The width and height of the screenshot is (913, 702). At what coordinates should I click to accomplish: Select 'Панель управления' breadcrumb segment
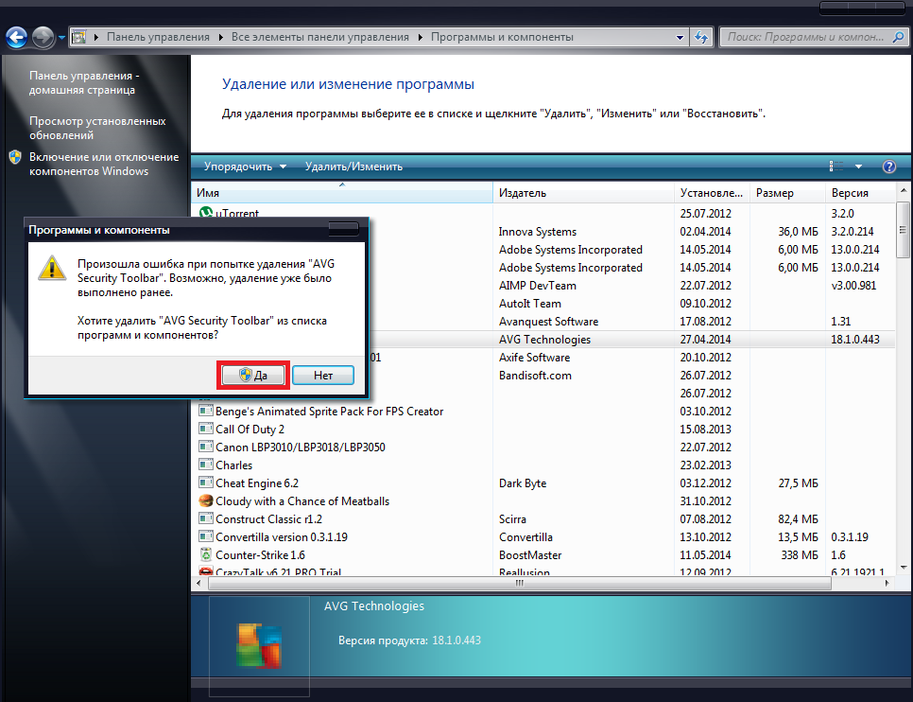(x=158, y=37)
